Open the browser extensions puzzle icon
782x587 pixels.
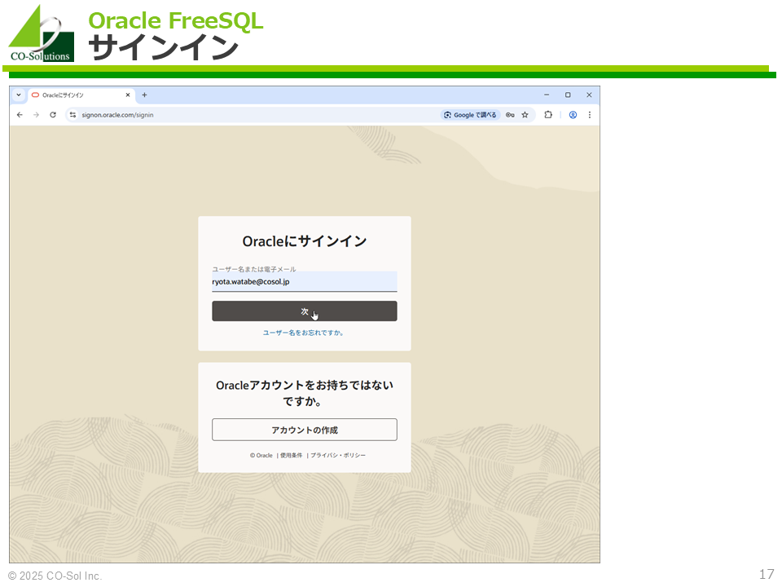[548, 115]
